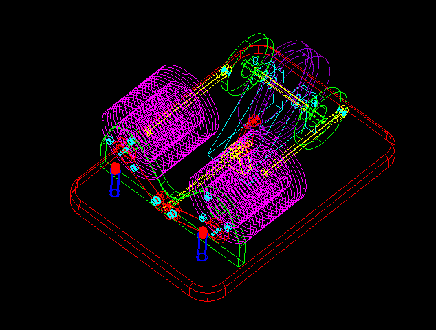Select the cyan bolt at crankshaft right end
The image size is (436, 330).
pos(342,111)
